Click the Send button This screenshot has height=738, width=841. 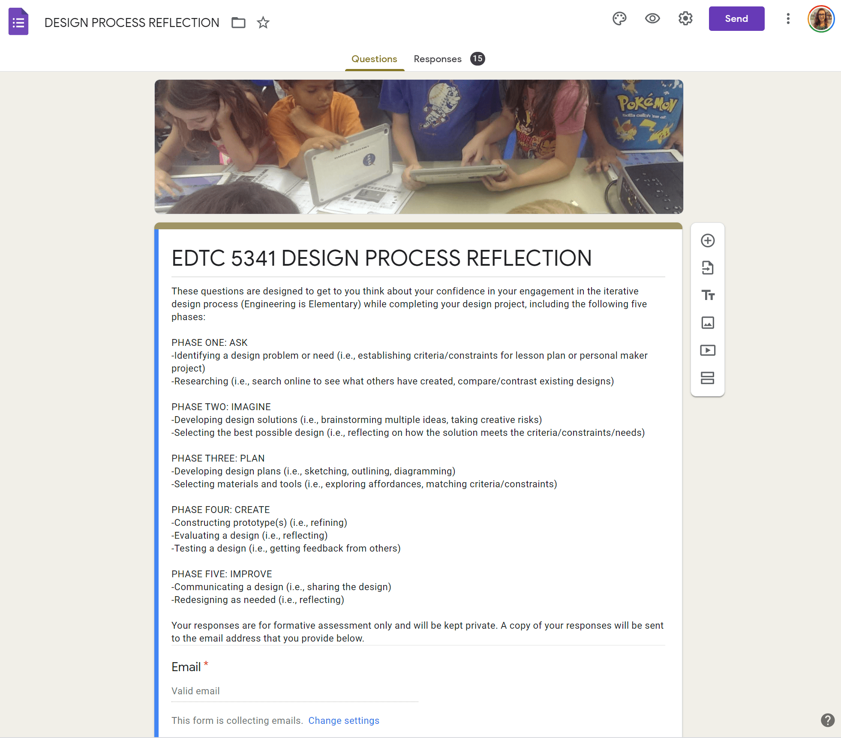736,19
